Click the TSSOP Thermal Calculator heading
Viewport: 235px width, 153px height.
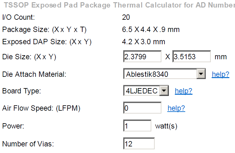tap(119, 5)
